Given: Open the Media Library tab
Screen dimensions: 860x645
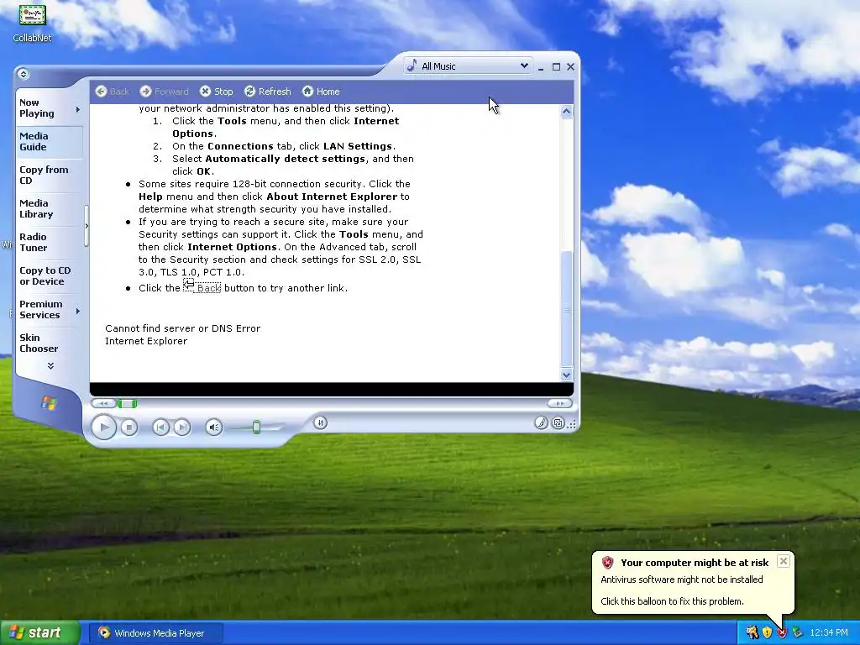Looking at the screenshot, I should pyautogui.click(x=48, y=208).
